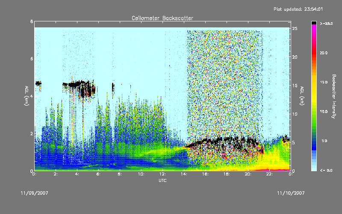The image size is (342, 214).
Task: Click the '4:' hour tick on UTC axis
Action: point(77,174)
